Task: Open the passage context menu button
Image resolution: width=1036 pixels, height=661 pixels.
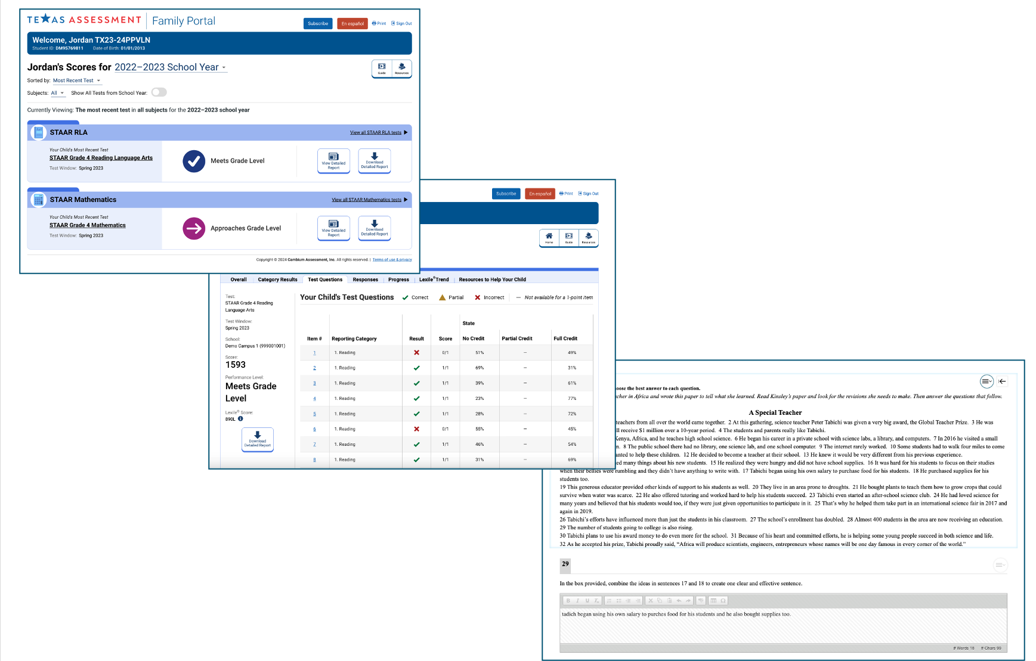Action: [987, 381]
